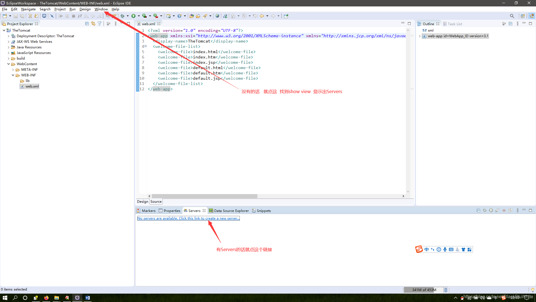Expand web-app node in Outline
The height and width of the screenshot is (302, 536).
coord(420,36)
